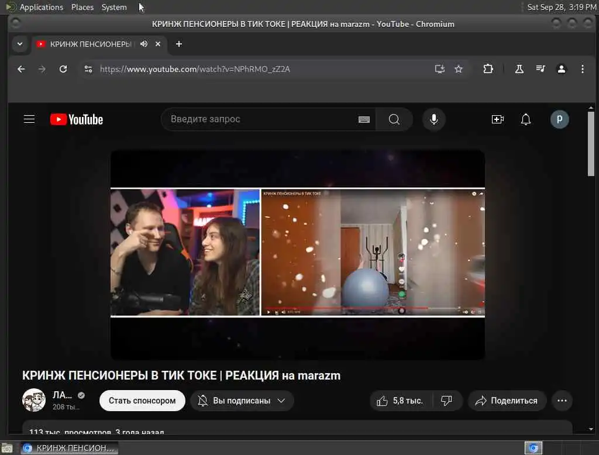Open the Create video icon
Viewport: 599px width, 455px height.
(497, 119)
